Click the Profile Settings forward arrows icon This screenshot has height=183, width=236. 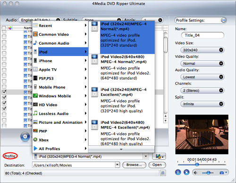(223, 20)
